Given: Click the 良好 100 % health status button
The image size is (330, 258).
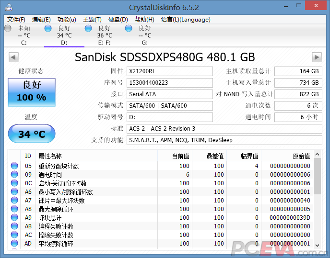Looking at the screenshot, I should pyautogui.click(x=32, y=92).
